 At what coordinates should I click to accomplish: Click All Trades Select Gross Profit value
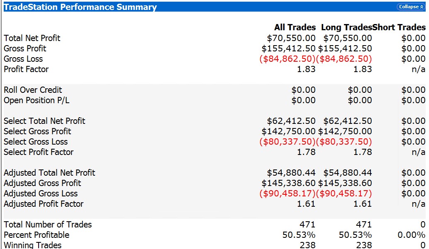[x=289, y=131]
